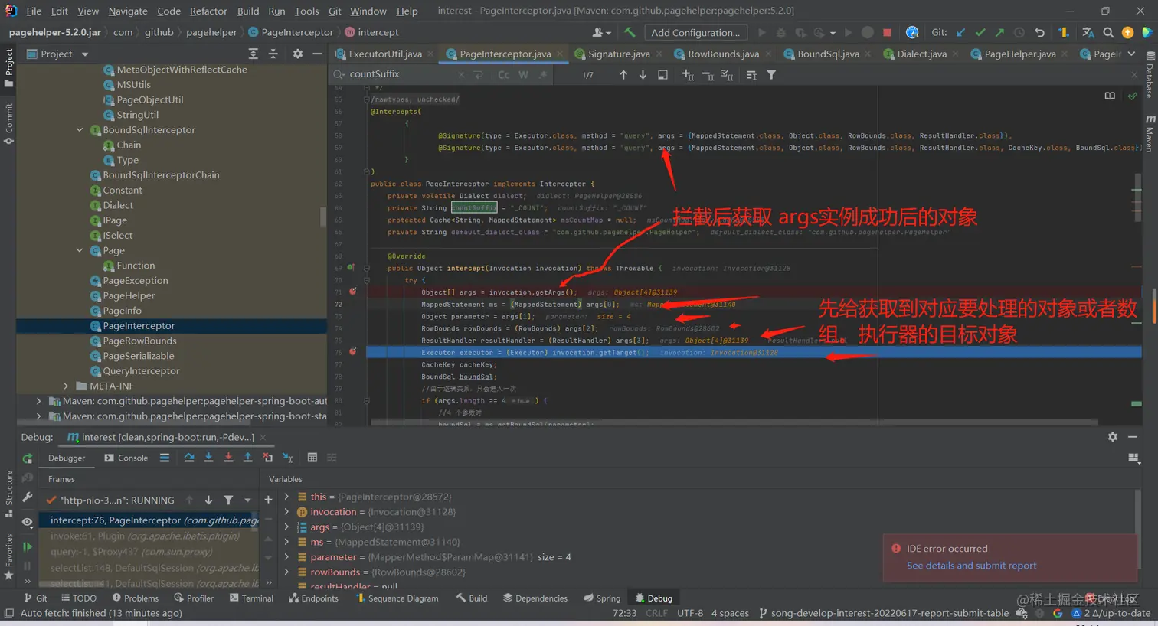1158x626 pixels.
Task: Open the Refactor menu
Action: point(208,11)
